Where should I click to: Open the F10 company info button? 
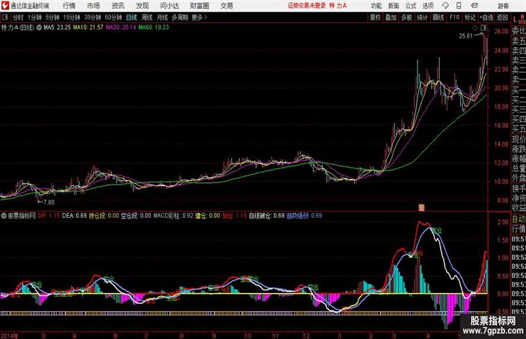tap(454, 17)
